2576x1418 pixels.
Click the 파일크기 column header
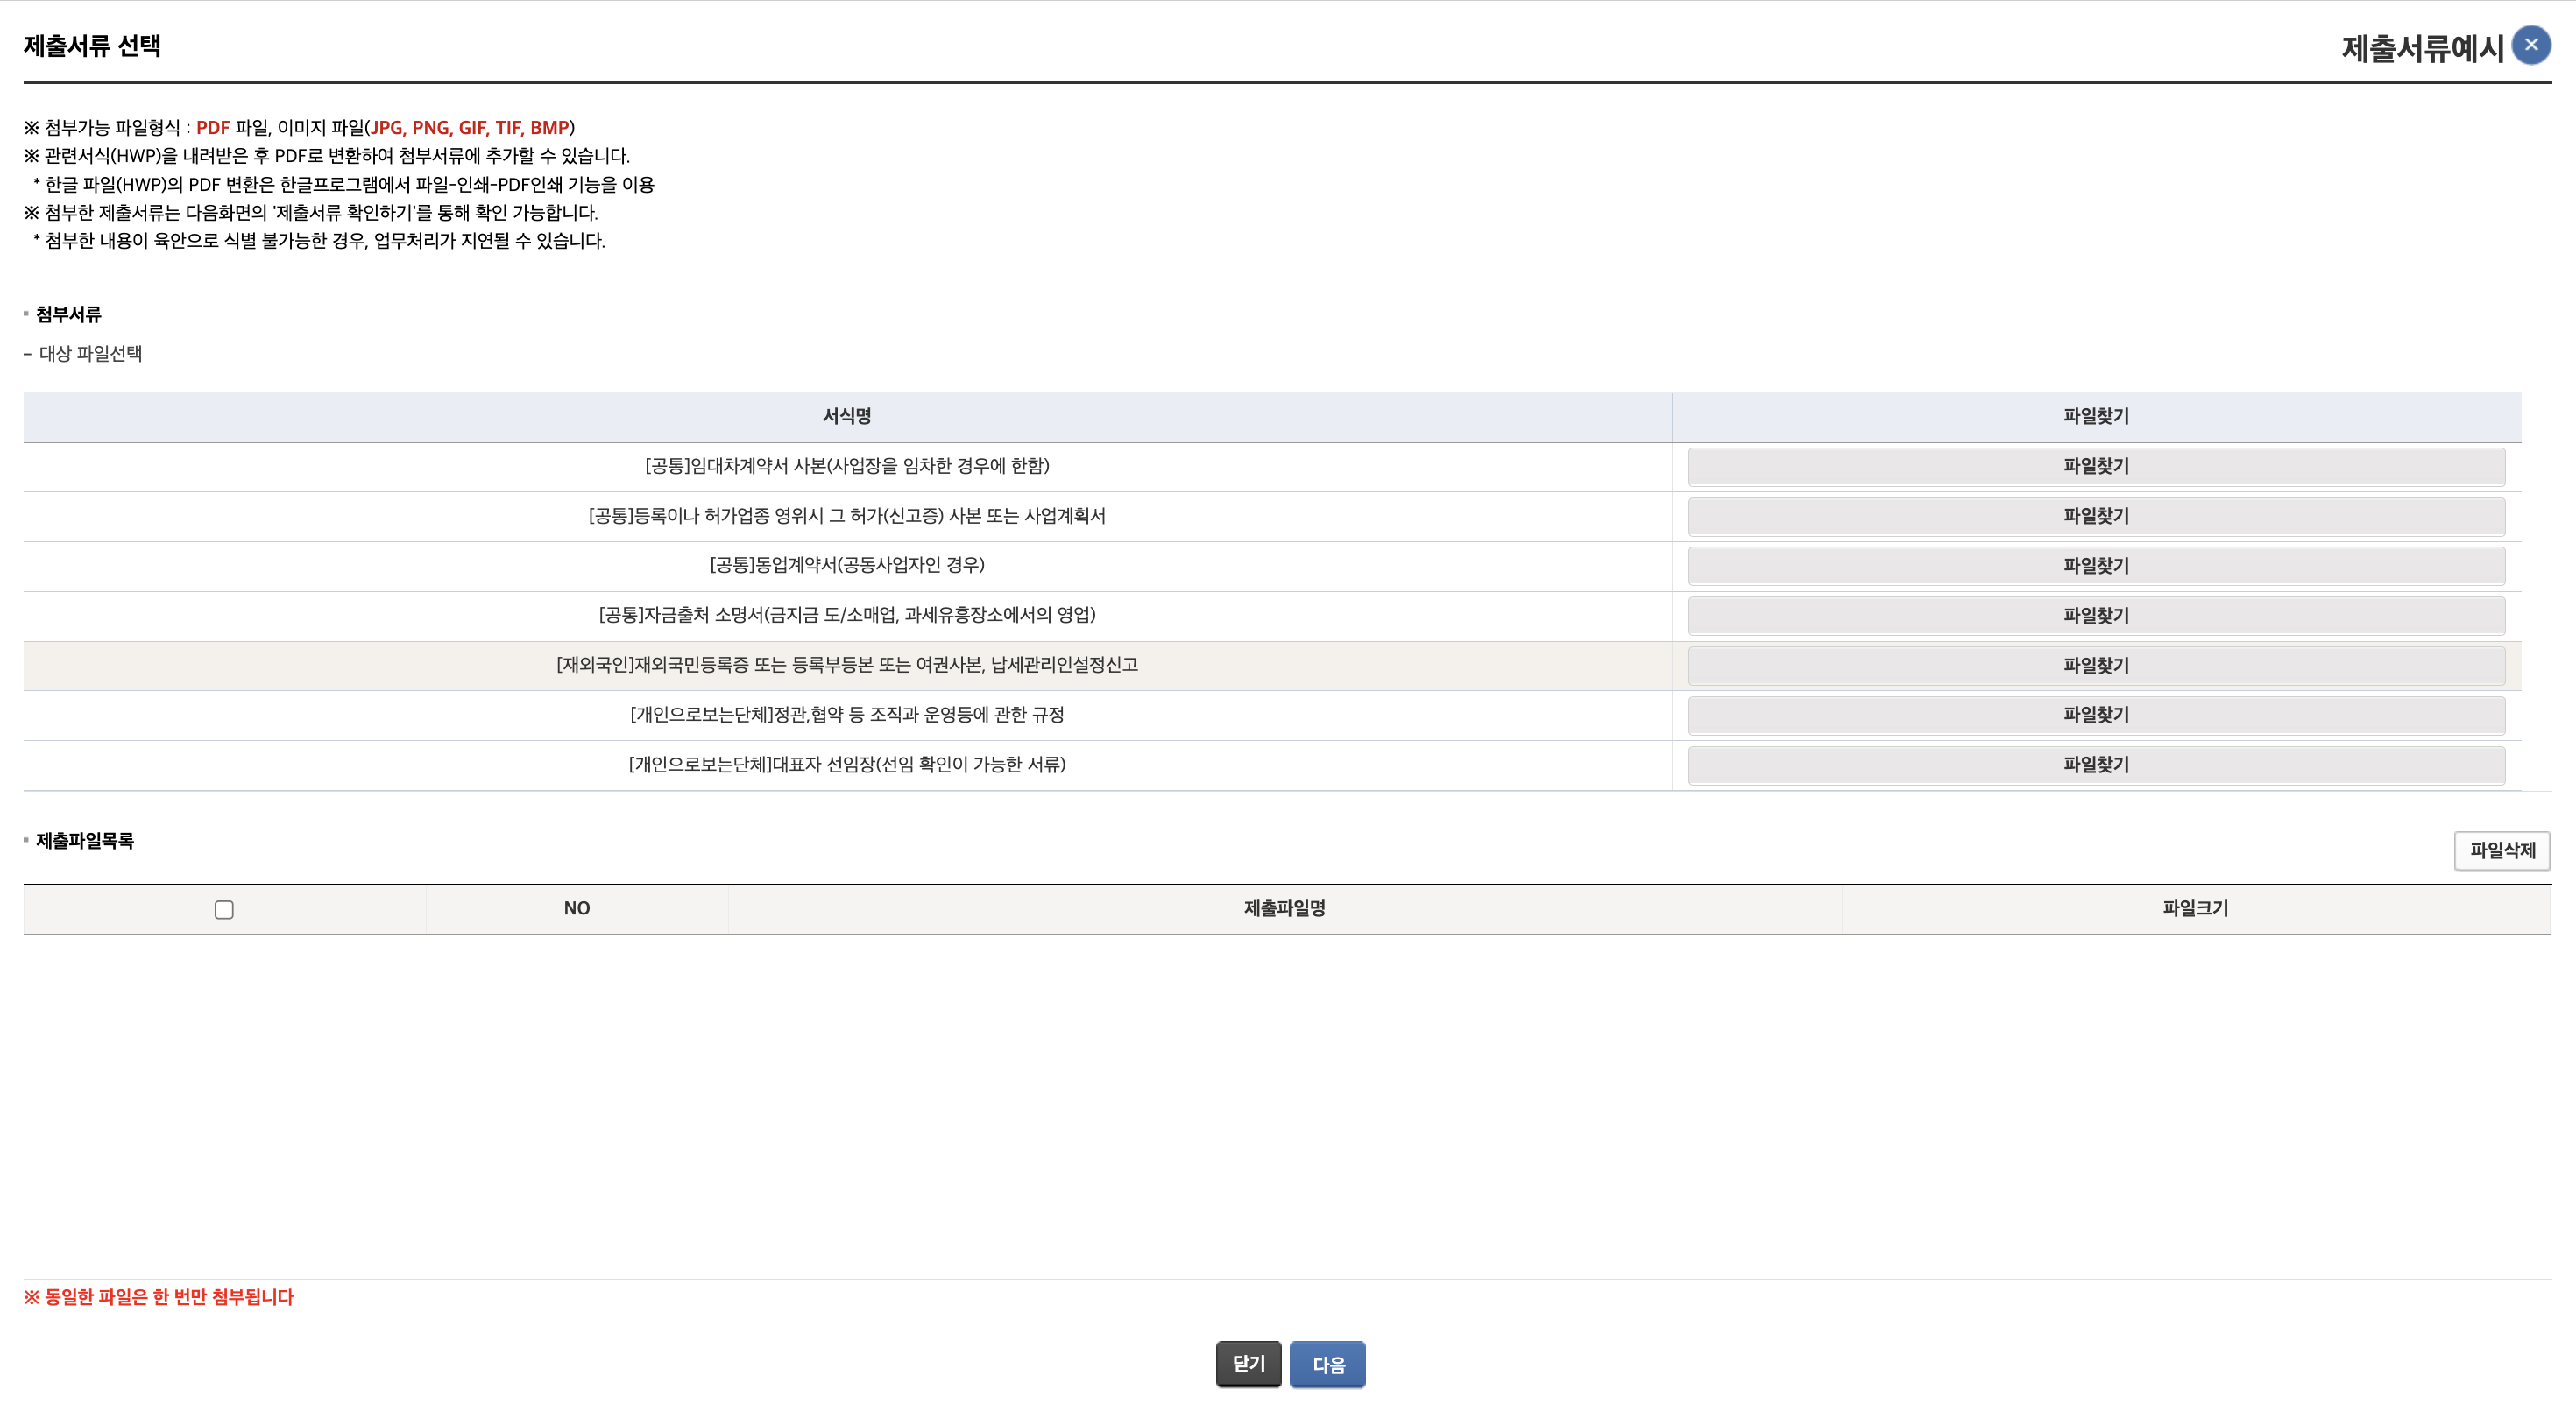pyautogui.click(x=2194, y=908)
